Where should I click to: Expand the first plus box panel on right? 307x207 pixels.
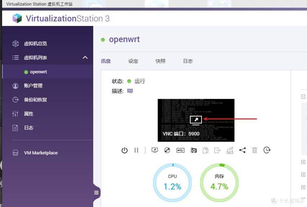(x=303, y=162)
